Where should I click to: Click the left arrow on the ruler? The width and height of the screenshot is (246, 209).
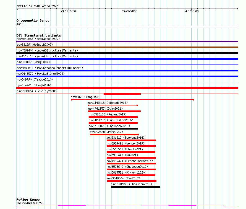coord(17,9)
